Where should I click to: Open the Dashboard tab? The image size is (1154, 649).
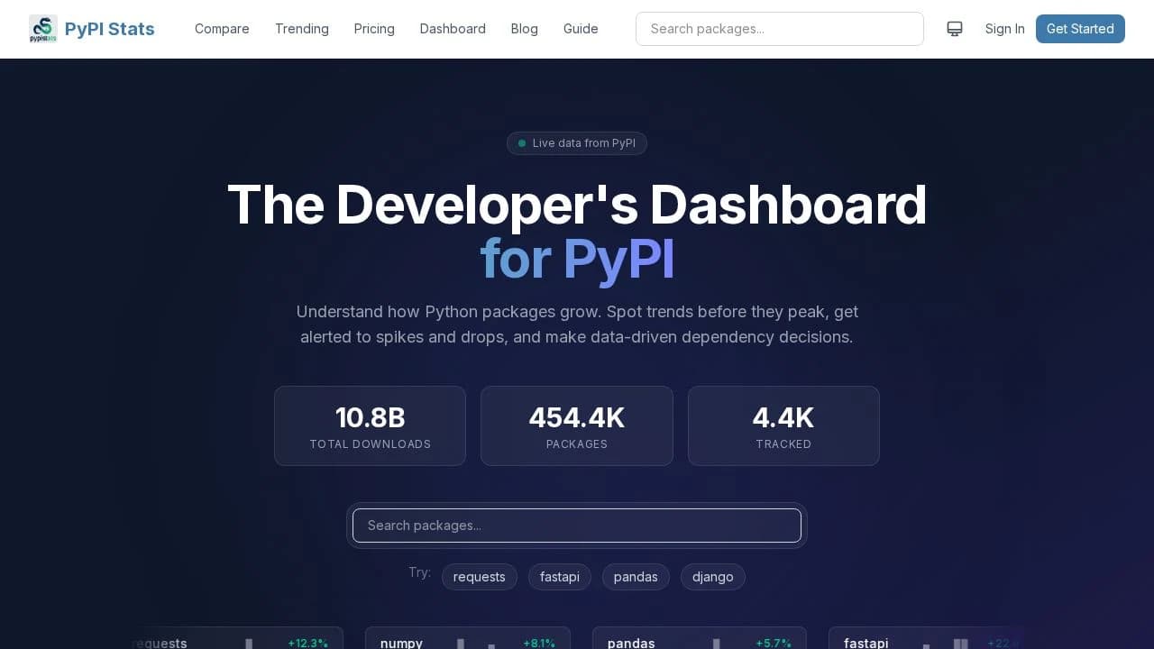pos(453,29)
